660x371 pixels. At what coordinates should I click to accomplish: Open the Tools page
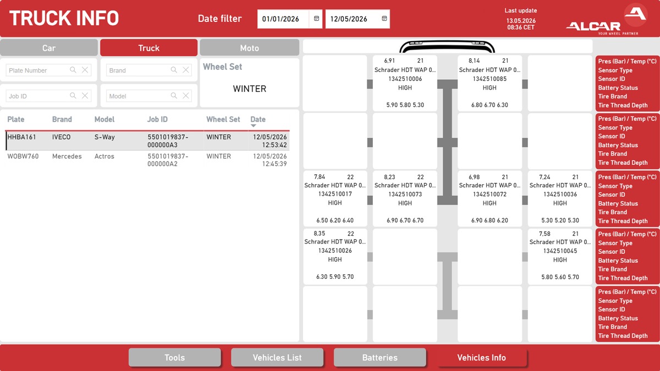pyautogui.click(x=174, y=357)
